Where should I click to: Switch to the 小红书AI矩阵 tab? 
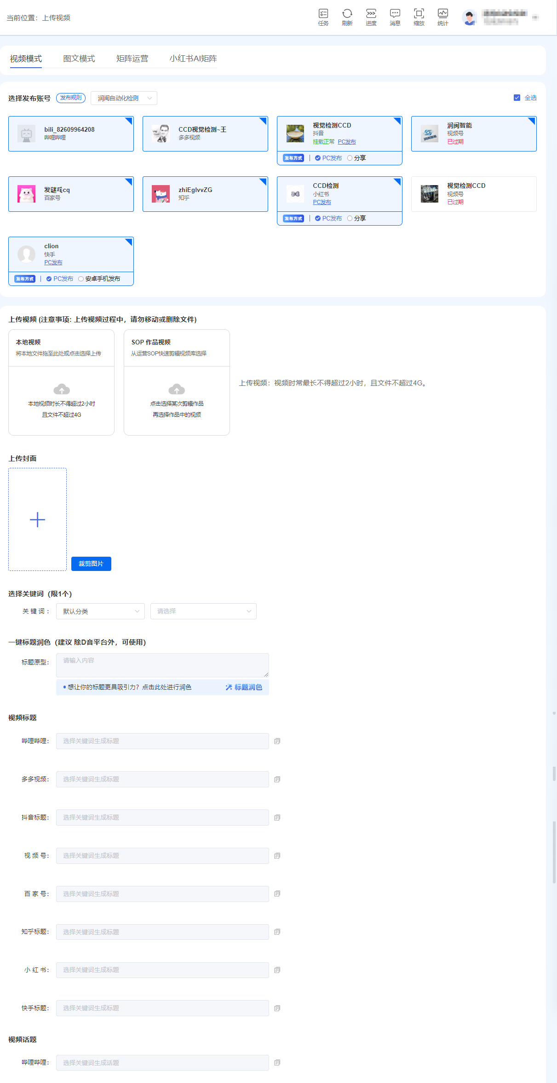(x=193, y=58)
